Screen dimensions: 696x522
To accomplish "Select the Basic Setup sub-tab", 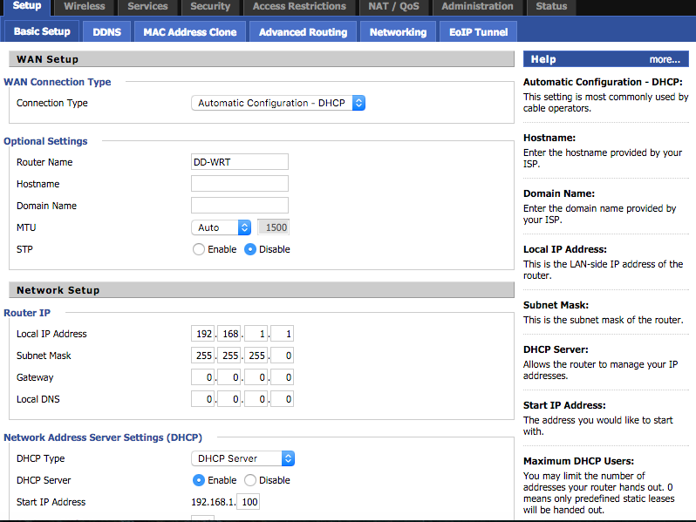I will [42, 31].
